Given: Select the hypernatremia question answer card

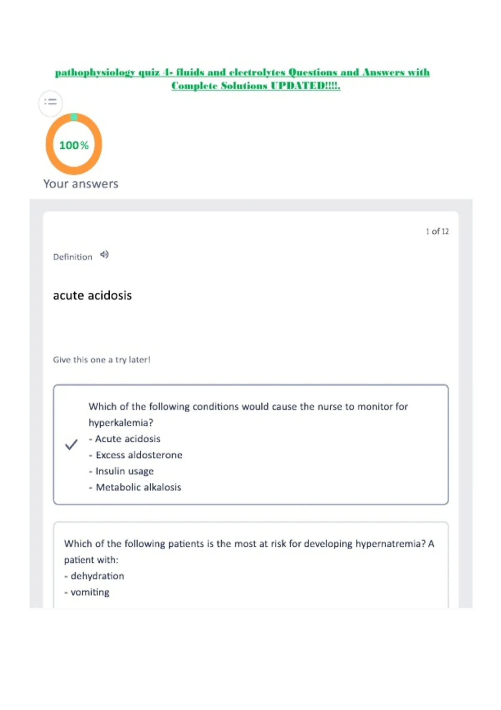Looking at the screenshot, I should coord(251,565).
